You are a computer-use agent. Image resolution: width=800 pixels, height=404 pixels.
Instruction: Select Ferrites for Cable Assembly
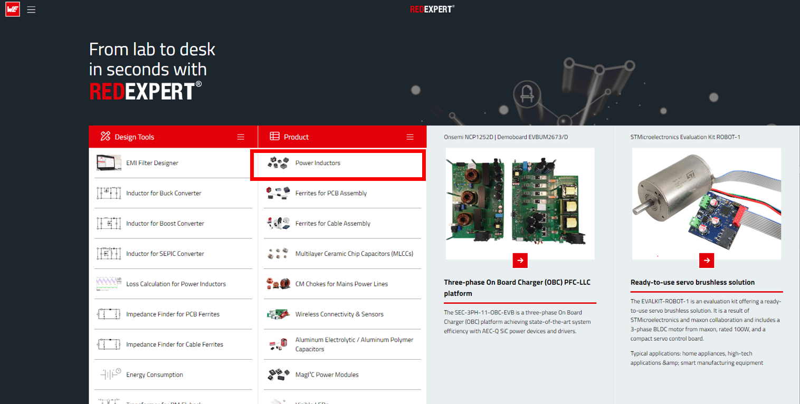pyautogui.click(x=333, y=224)
